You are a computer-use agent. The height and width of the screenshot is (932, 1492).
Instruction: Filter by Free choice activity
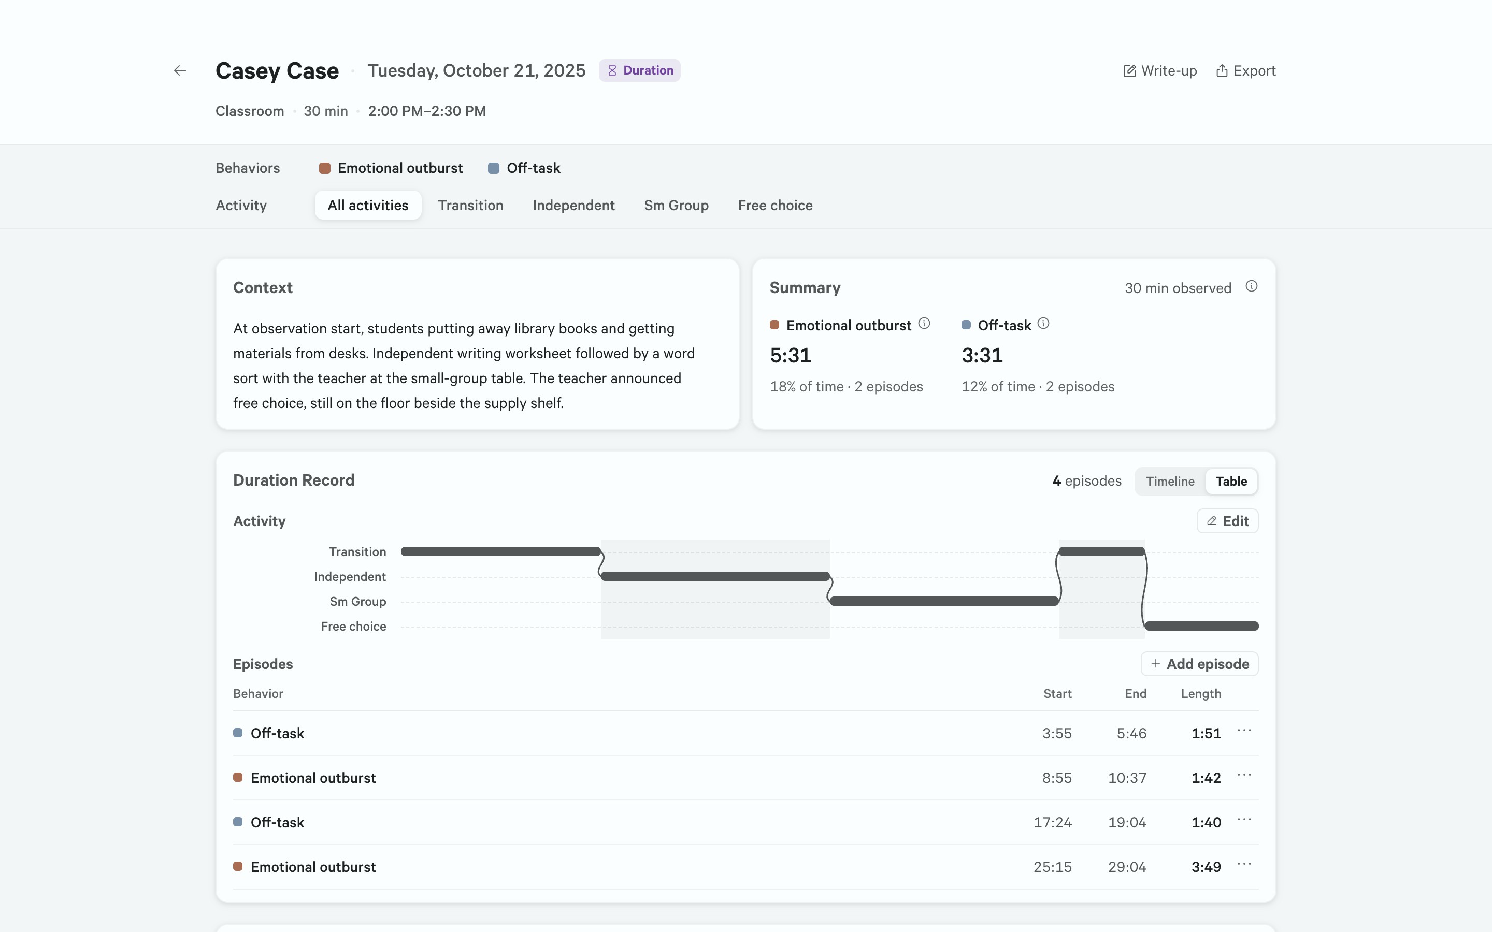pos(775,205)
